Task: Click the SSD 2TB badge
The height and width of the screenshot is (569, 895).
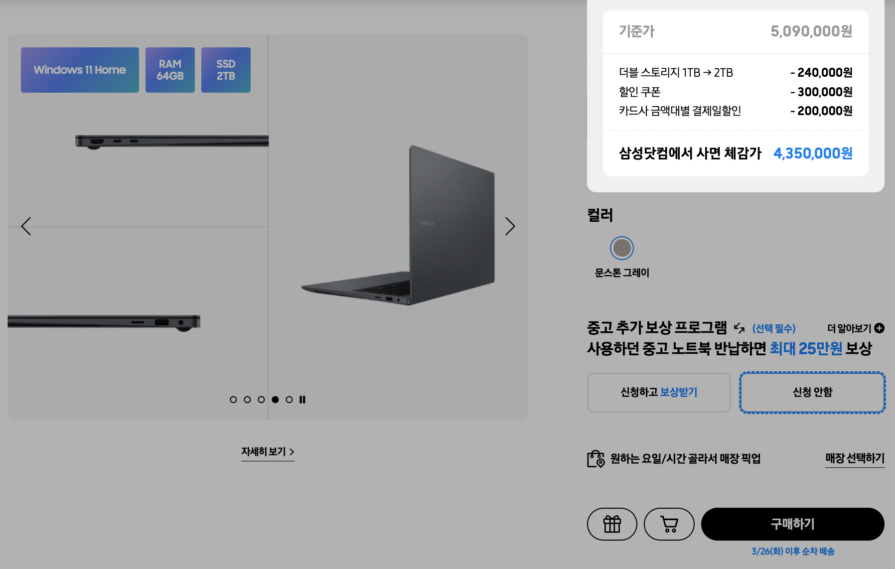Action: click(x=226, y=70)
